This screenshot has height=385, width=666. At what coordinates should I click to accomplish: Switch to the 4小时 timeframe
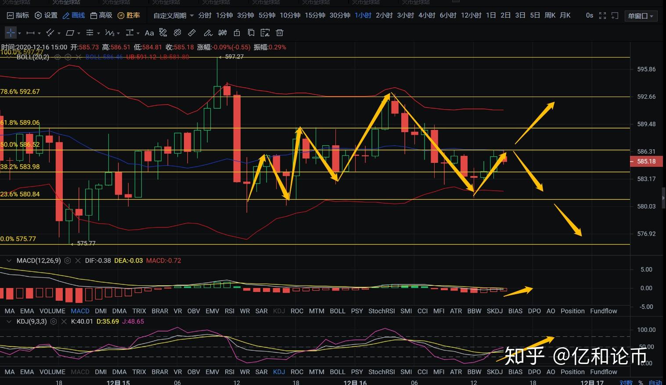click(x=427, y=15)
